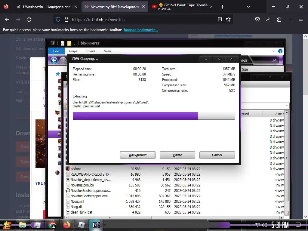
Task: Click the Firefox page scroll-up arrow
Action: (306, 36)
